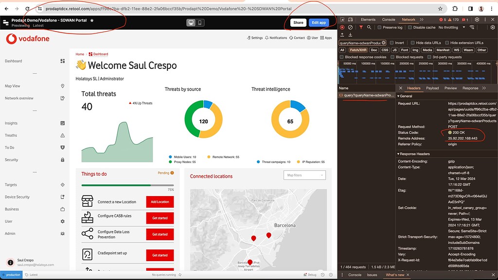Open the Map filters dropdown
Screen dimensions: 498x280
(x=304, y=175)
